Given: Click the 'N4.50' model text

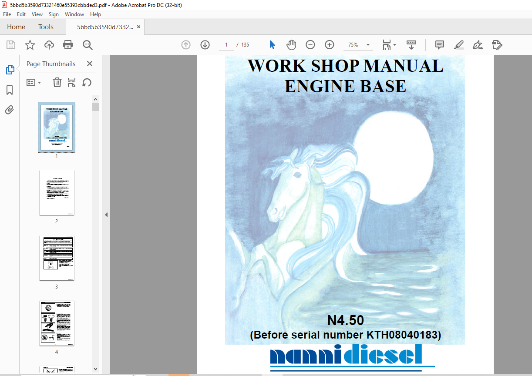Looking at the screenshot, I should tap(346, 321).
